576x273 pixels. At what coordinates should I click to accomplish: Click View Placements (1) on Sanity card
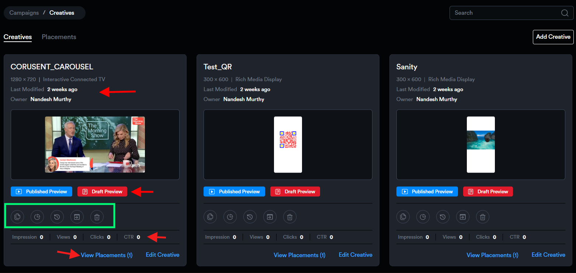point(492,255)
